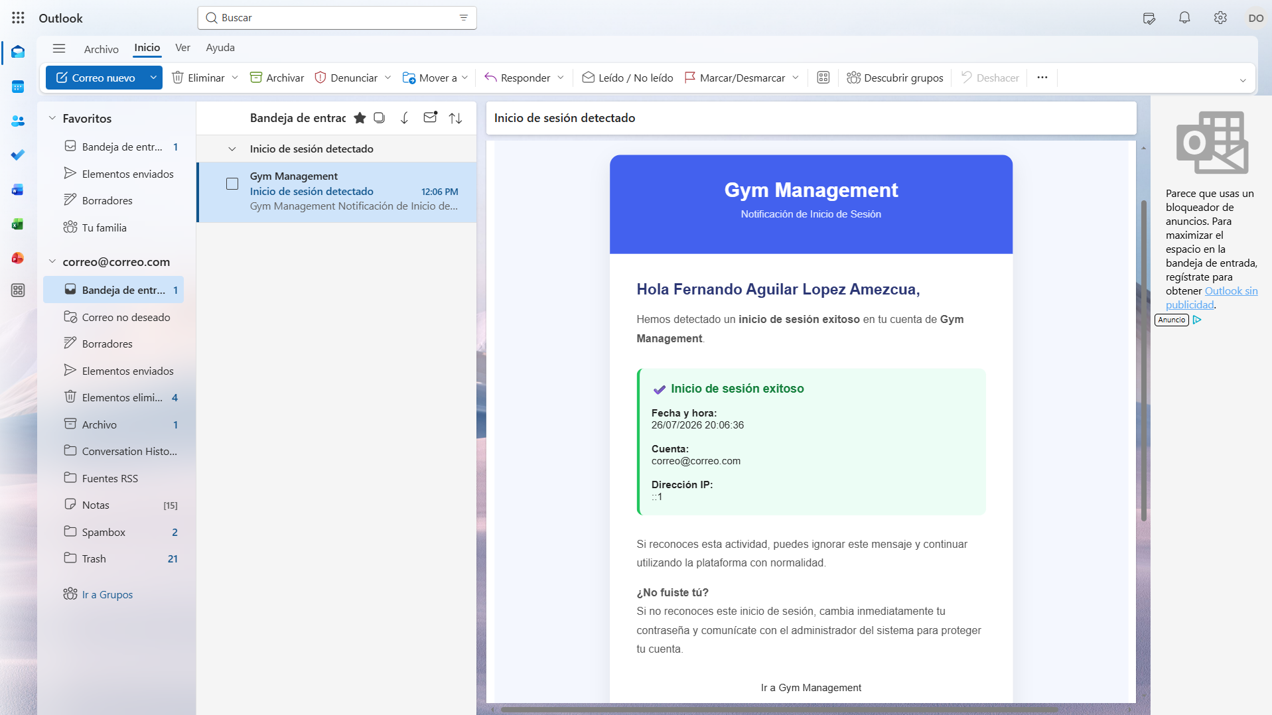Open the My Day panel icon

click(1149, 18)
